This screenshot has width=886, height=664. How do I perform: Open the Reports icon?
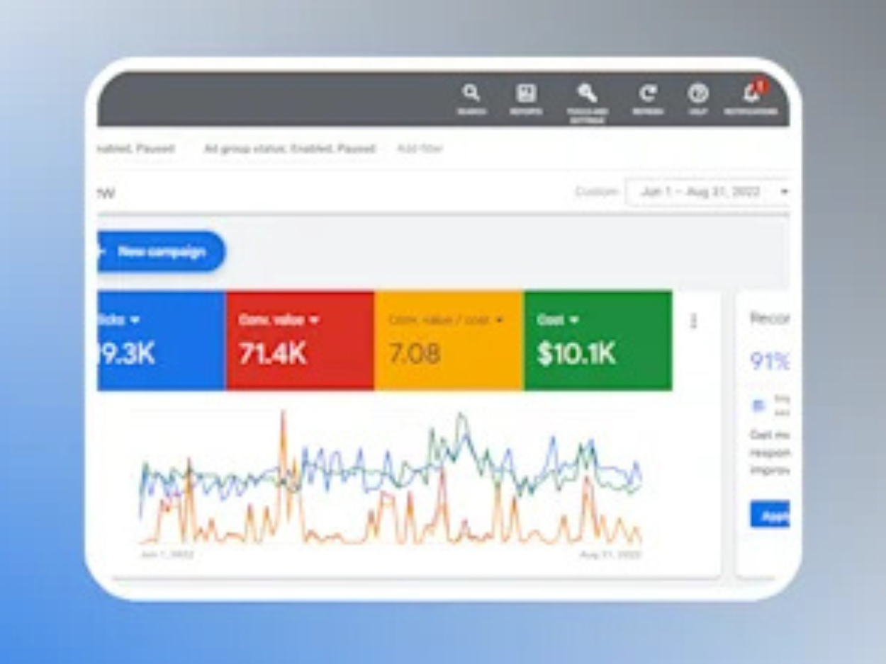526,98
